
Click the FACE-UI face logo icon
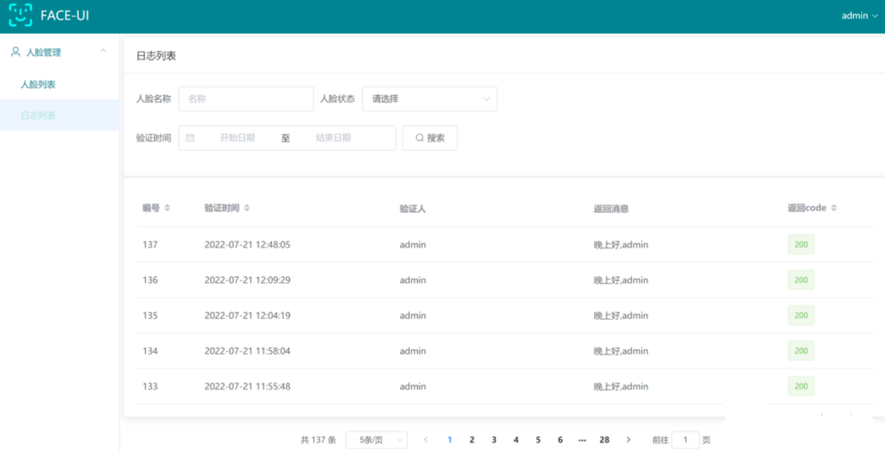20,16
